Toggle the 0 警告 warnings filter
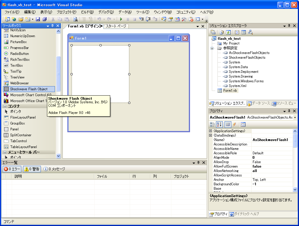 point(32,169)
